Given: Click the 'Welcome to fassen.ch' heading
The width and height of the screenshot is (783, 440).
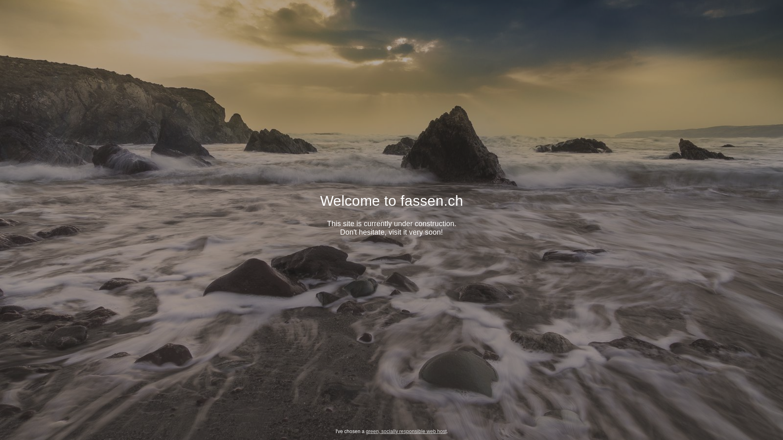Looking at the screenshot, I should [391, 201].
